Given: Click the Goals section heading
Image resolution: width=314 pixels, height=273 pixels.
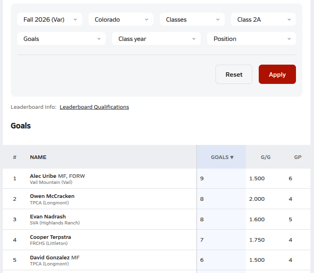Looking at the screenshot, I should point(21,126).
